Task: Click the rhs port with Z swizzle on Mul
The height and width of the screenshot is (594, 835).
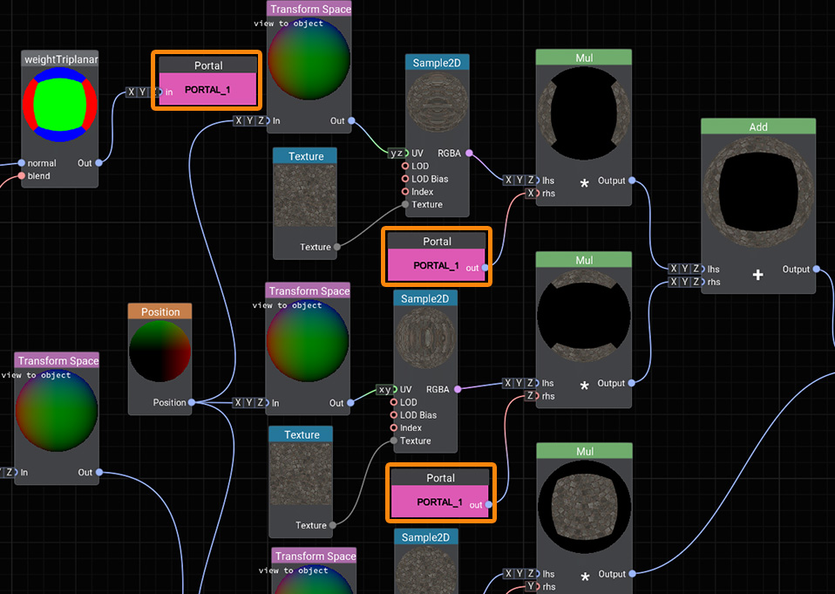Action: [537, 396]
